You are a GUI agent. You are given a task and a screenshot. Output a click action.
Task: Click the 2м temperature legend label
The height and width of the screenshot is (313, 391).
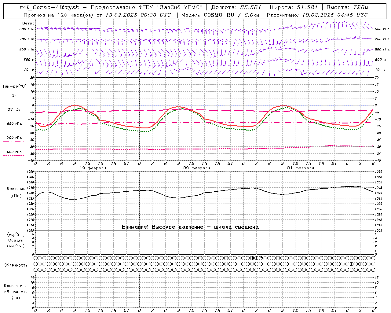click(14, 96)
